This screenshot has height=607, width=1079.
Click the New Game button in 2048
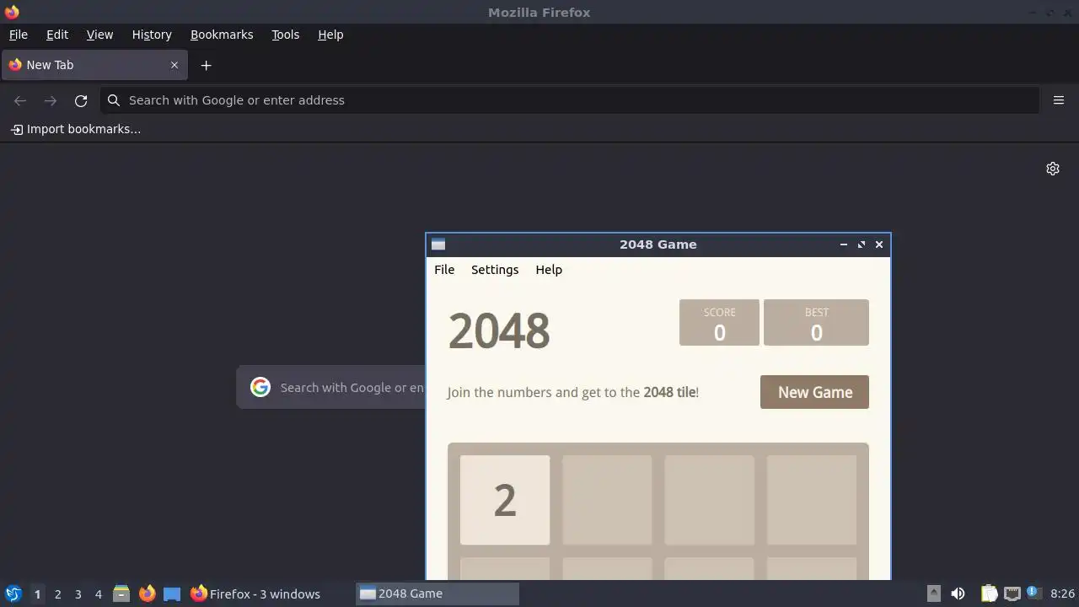tap(814, 392)
